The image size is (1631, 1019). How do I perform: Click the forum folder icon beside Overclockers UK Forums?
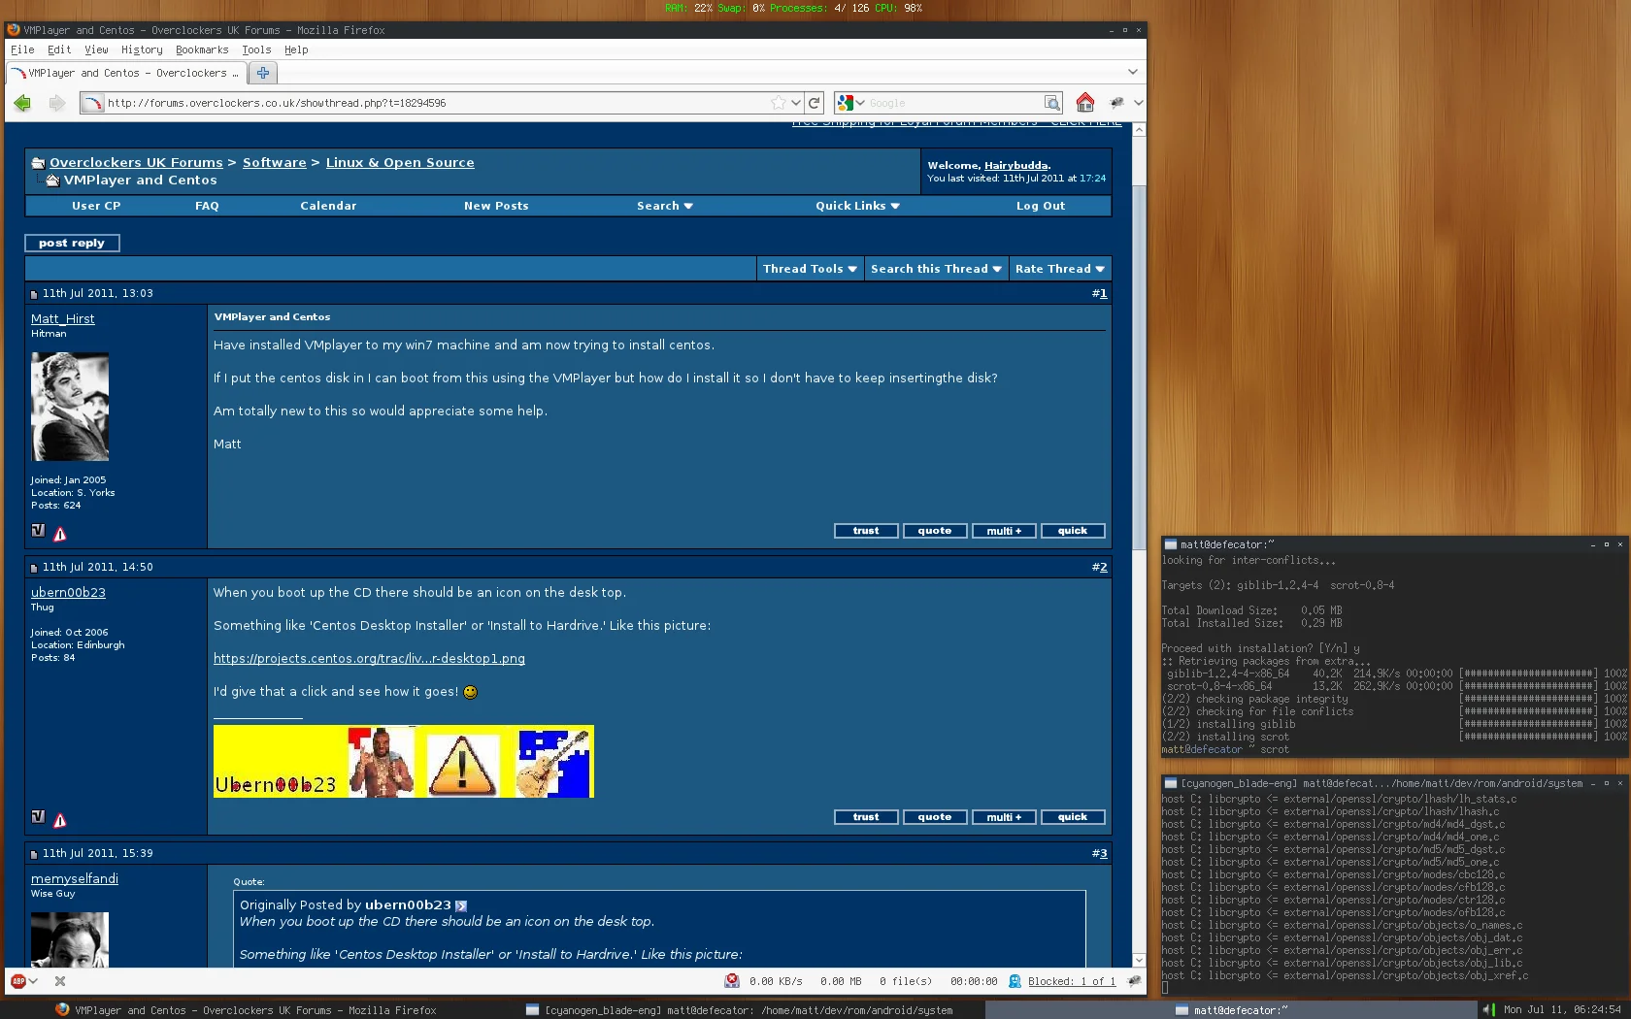[38, 163]
